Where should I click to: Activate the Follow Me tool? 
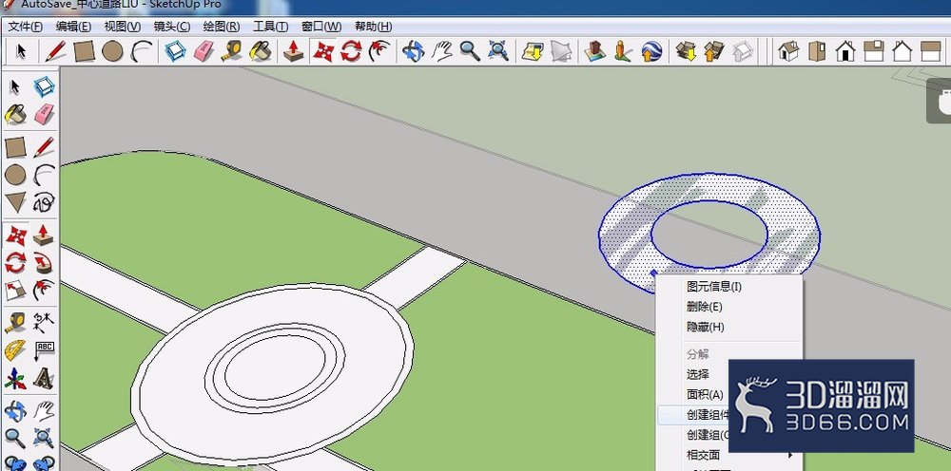[x=44, y=261]
